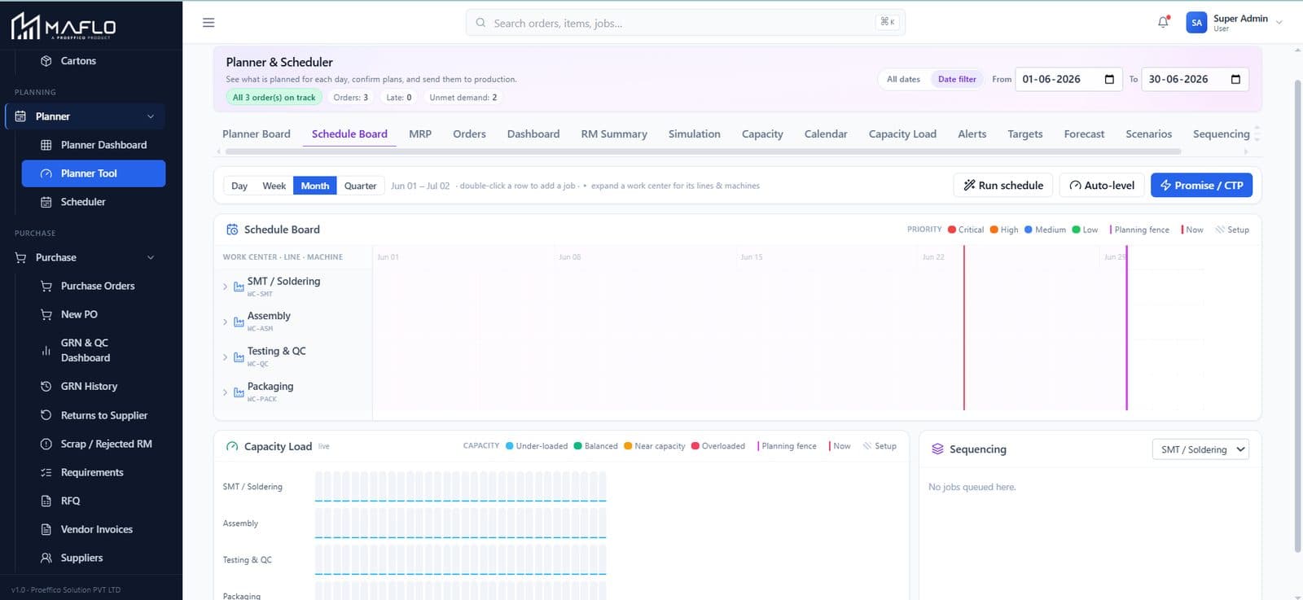The width and height of the screenshot is (1303, 600).
Task: Click the Purchase Orders cart icon
Action: 46,286
